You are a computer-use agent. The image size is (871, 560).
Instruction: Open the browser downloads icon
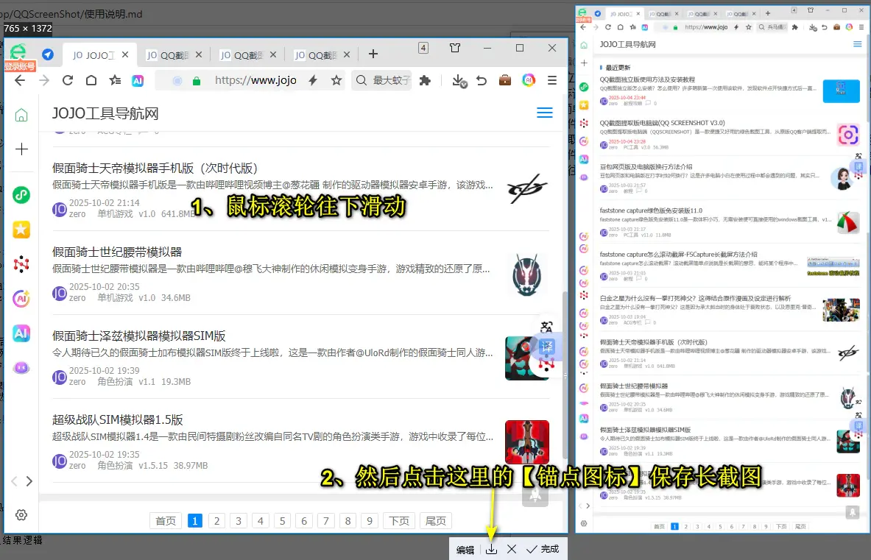[x=458, y=81]
